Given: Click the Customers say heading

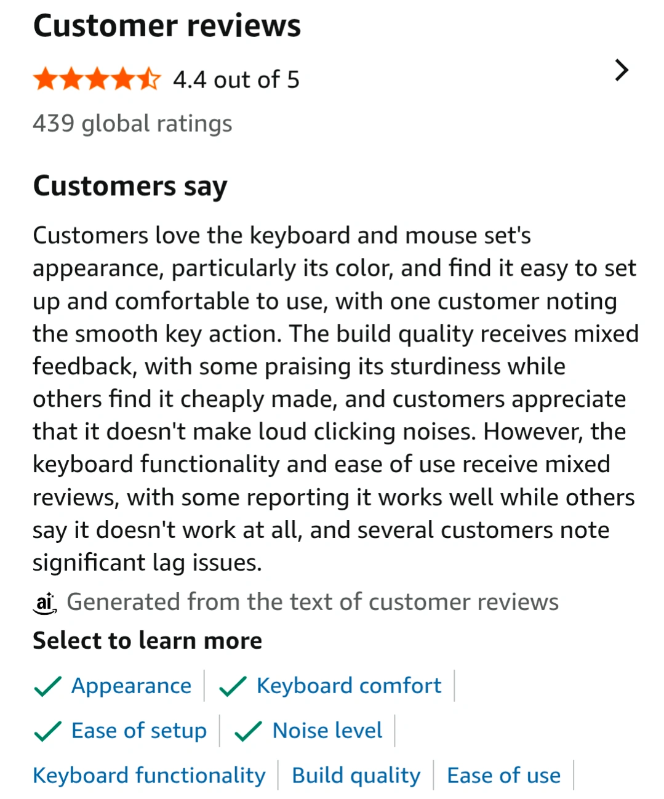Looking at the screenshot, I should point(130,186).
